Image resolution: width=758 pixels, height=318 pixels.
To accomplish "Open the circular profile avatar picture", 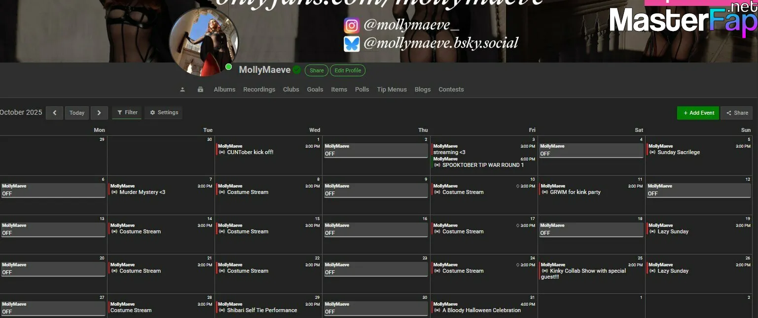I will (x=204, y=42).
